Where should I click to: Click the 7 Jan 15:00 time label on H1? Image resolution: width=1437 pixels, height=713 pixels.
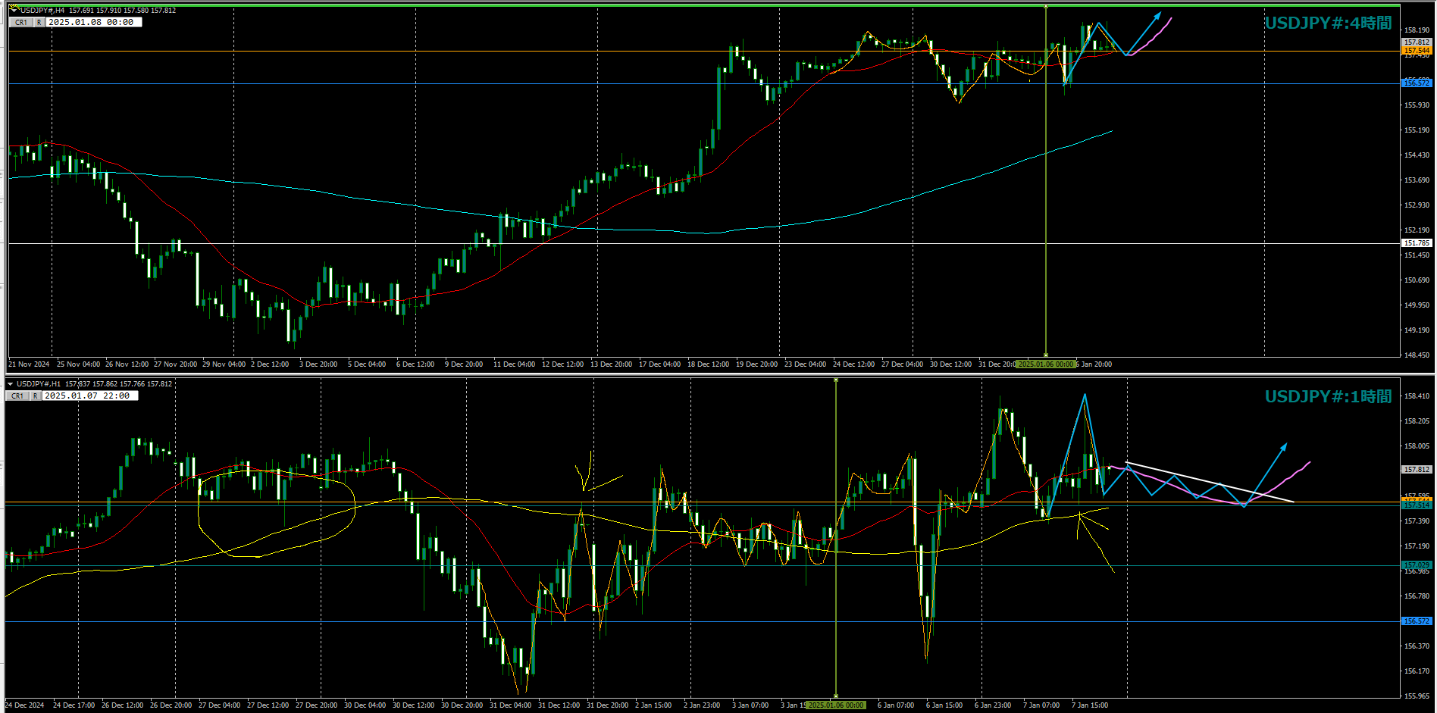point(1090,705)
